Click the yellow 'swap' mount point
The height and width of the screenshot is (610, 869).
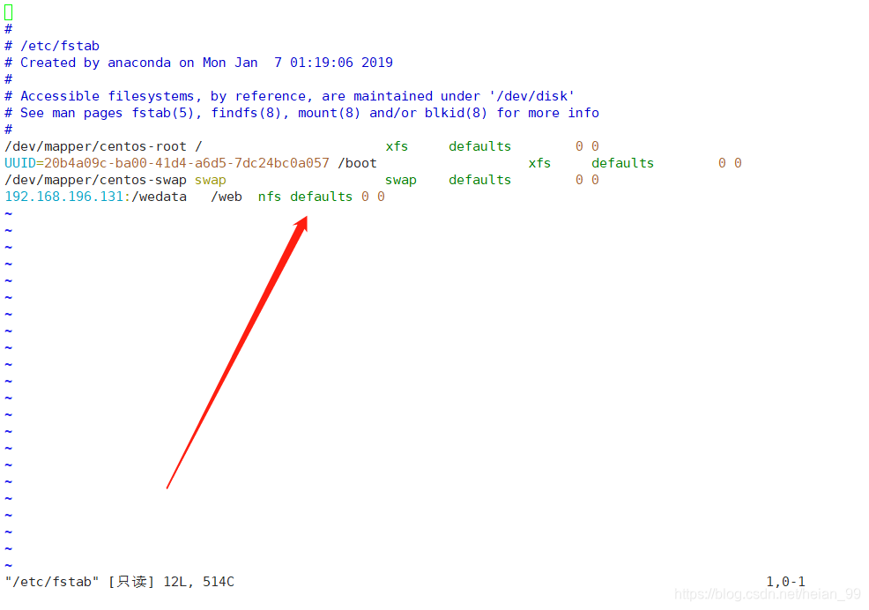coord(210,180)
